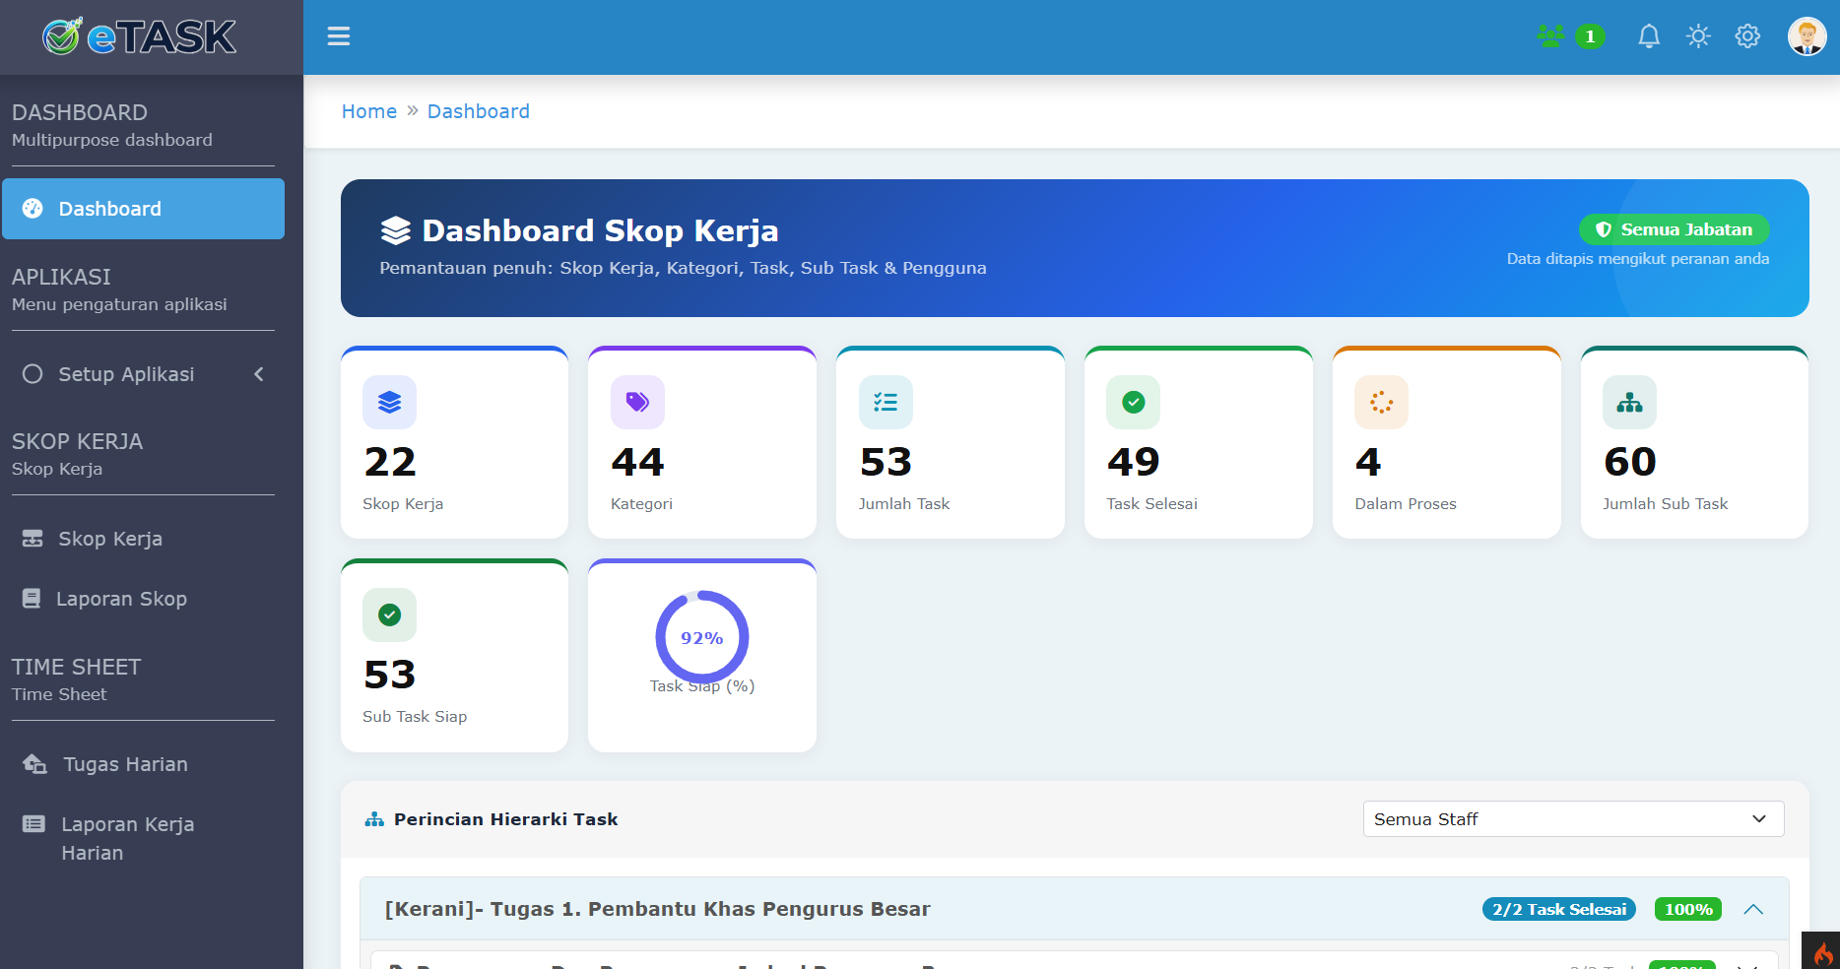1840x969 pixels.
Task: Toggle light mode via the sun icon
Action: pyautogui.click(x=1698, y=36)
